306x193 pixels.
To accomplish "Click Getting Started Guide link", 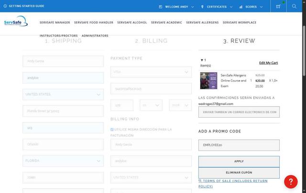I will (27, 6).
